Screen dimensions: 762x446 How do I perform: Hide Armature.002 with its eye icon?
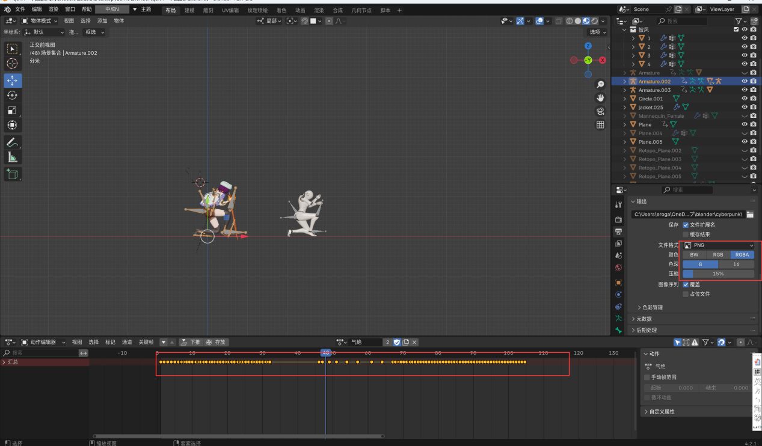coord(745,81)
